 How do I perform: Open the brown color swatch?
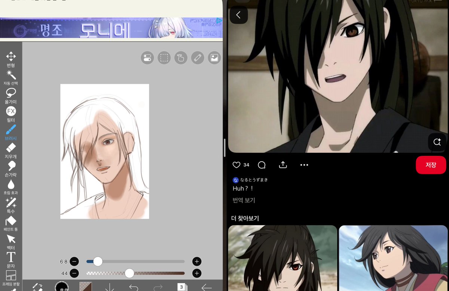[86, 287]
